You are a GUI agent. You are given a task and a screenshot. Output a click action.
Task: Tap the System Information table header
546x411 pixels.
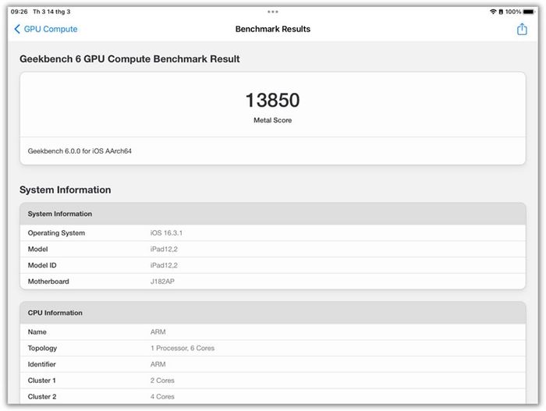tap(273, 214)
